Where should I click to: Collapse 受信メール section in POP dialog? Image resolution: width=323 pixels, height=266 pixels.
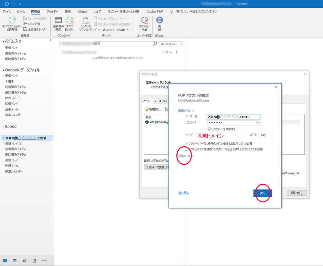point(186,110)
